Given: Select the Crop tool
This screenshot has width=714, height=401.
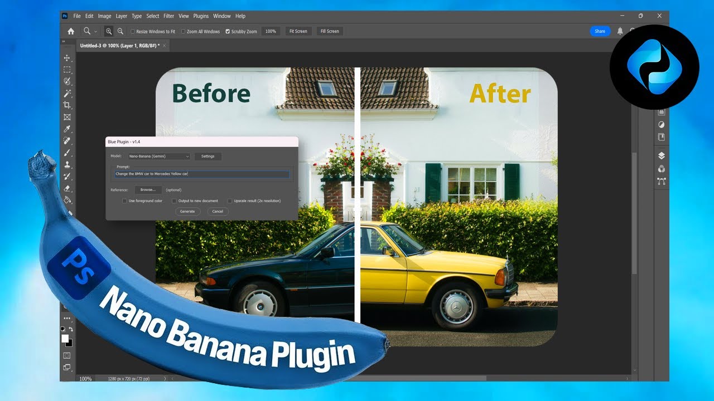Looking at the screenshot, I should click(67, 105).
